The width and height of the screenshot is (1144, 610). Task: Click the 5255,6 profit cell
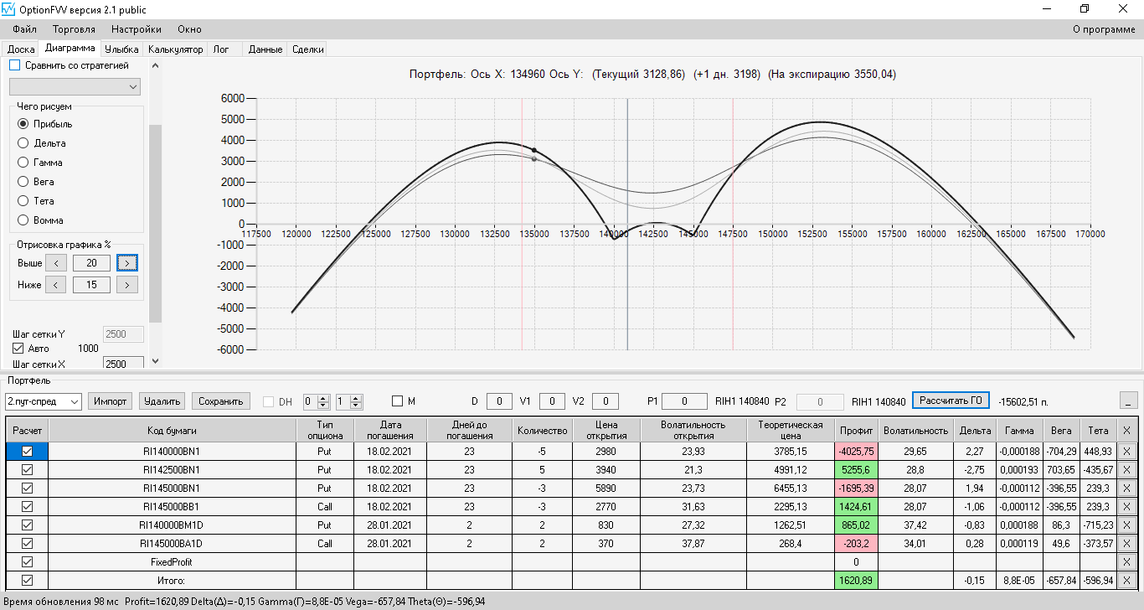tap(856, 470)
